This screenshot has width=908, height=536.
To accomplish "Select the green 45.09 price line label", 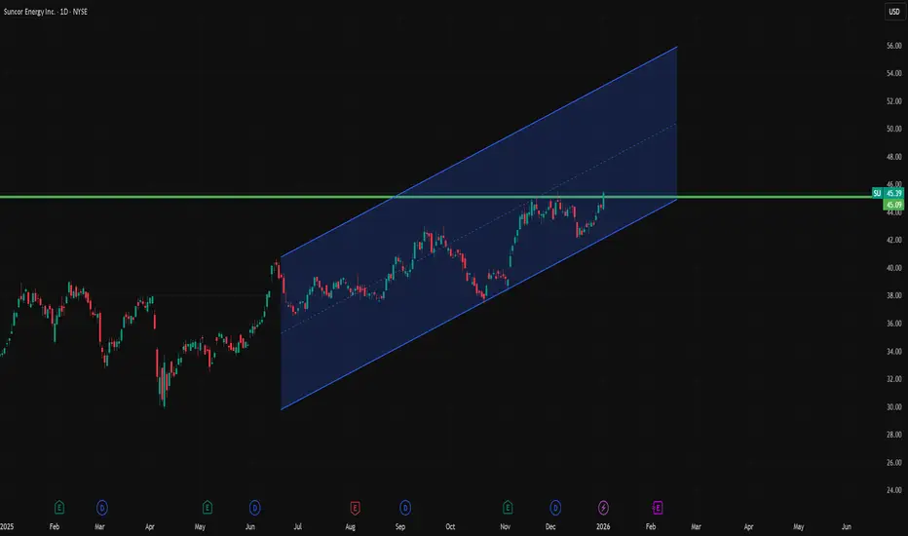I will (893, 205).
